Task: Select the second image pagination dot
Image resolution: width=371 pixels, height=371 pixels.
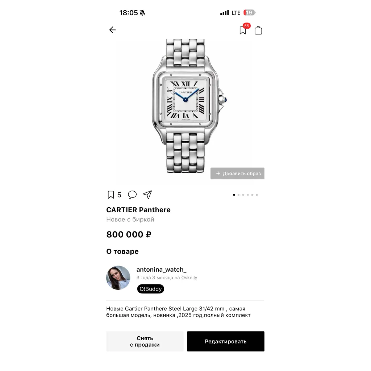Action: tap(238, 195)
